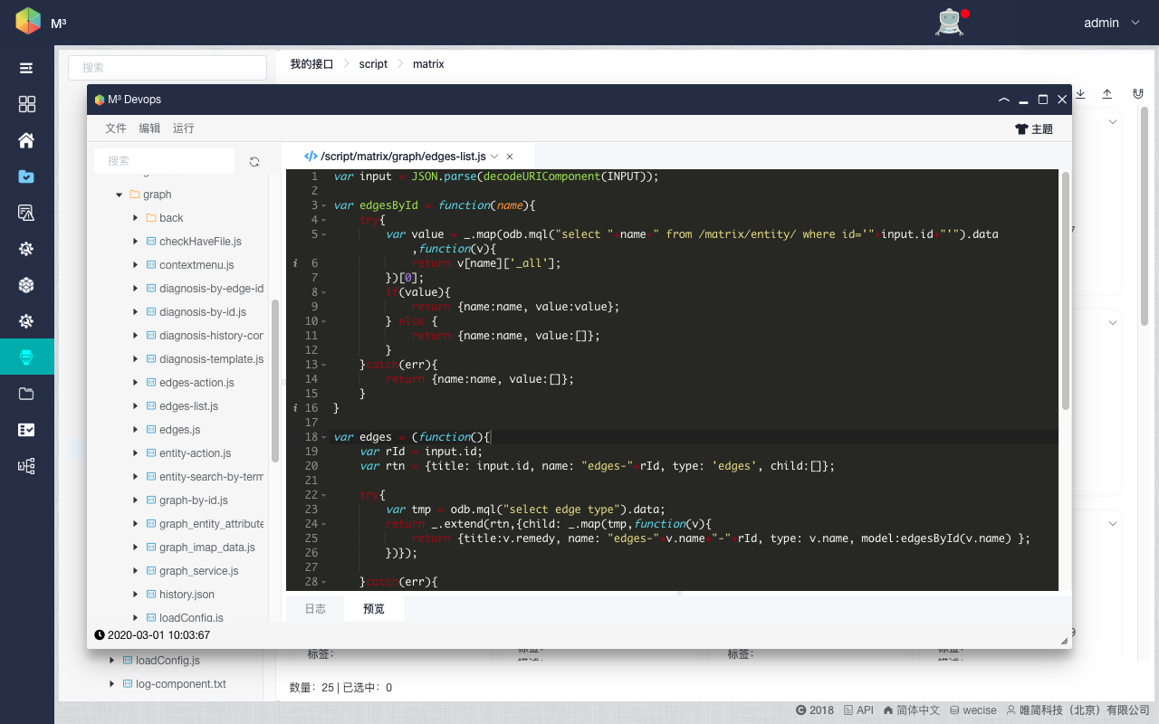Click the Devops file tree search field
Image resolution: width=1159 pixels, height=724 pixels.
click(x=165, y=161)
